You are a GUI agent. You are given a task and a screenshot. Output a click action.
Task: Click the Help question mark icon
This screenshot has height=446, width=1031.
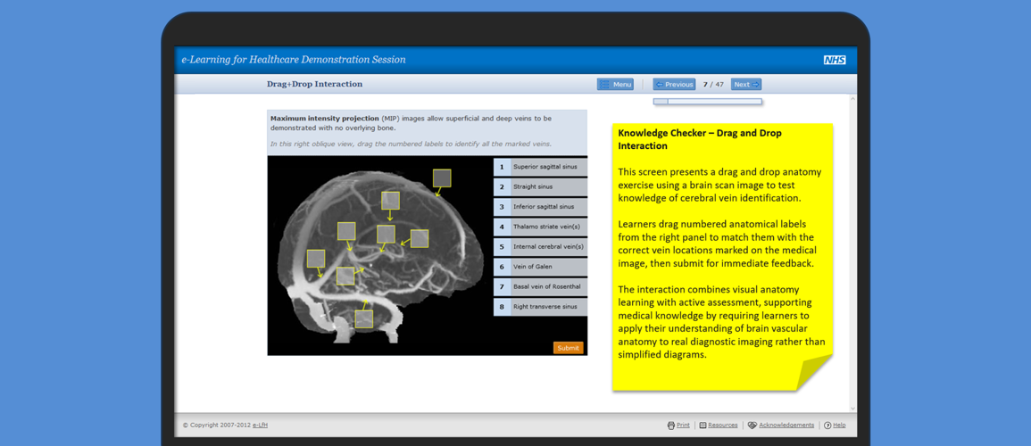827,425
